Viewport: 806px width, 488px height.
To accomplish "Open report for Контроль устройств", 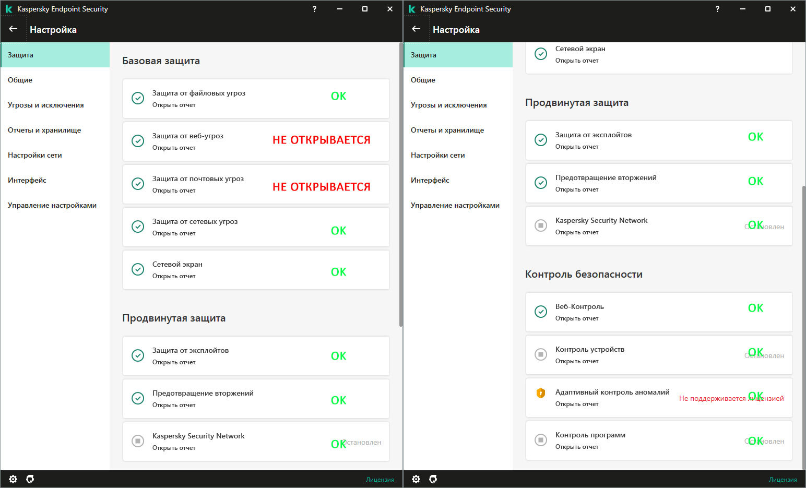I will pos(577,361).
